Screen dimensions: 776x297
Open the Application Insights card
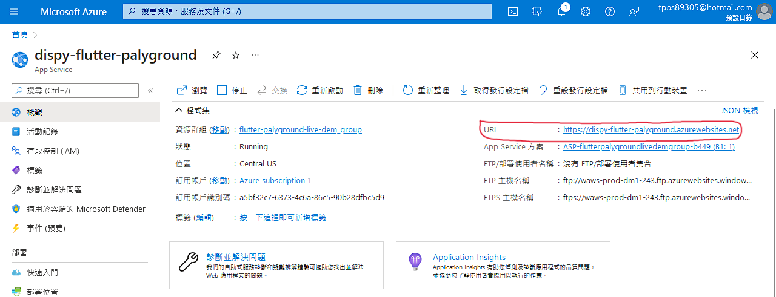pos(503,265)
